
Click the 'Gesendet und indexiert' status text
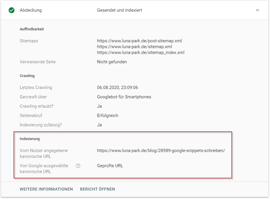pyautogui.click(x=119, y=10)
